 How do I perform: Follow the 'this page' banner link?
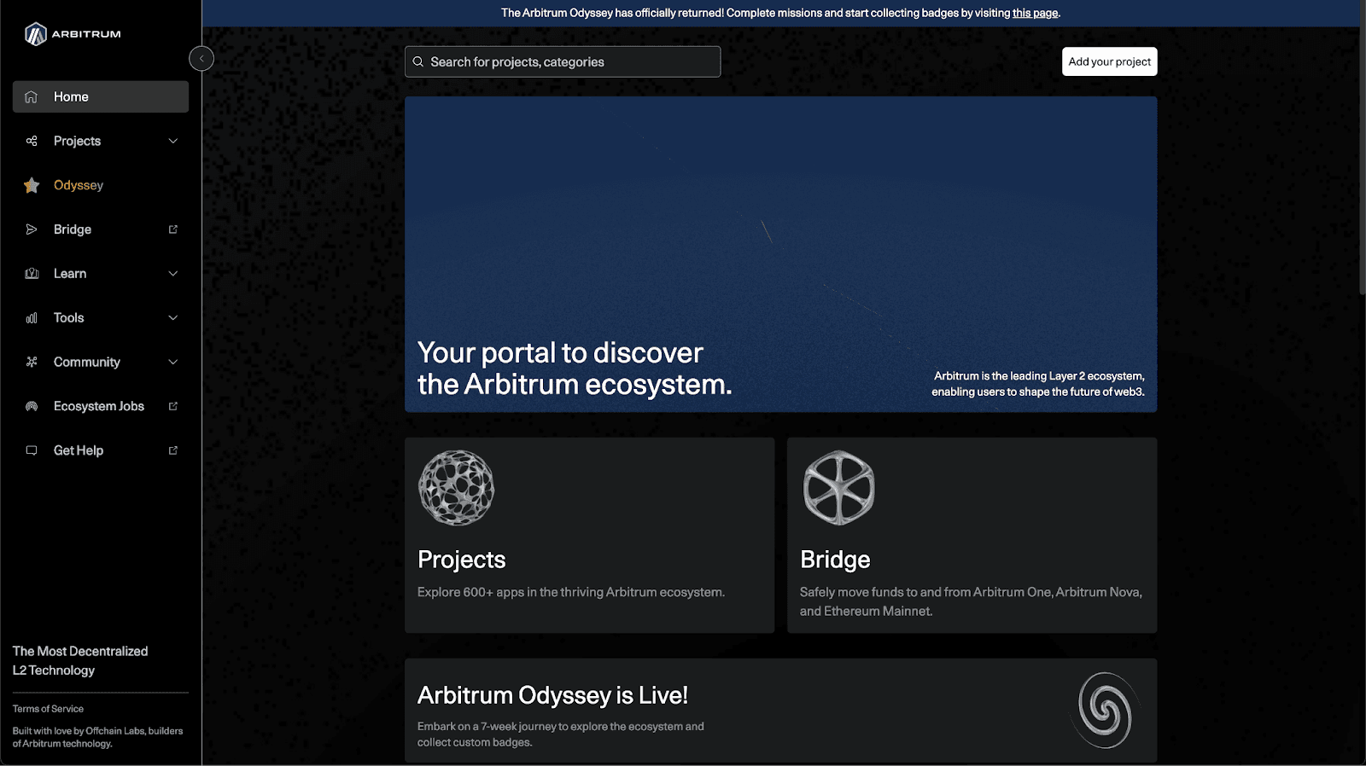tap(1035, 13)
